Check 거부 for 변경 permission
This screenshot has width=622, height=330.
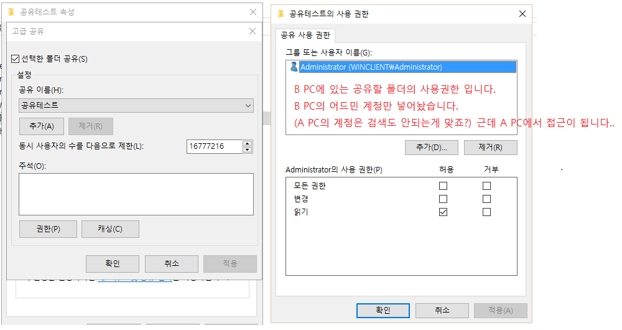click(486, 199)
